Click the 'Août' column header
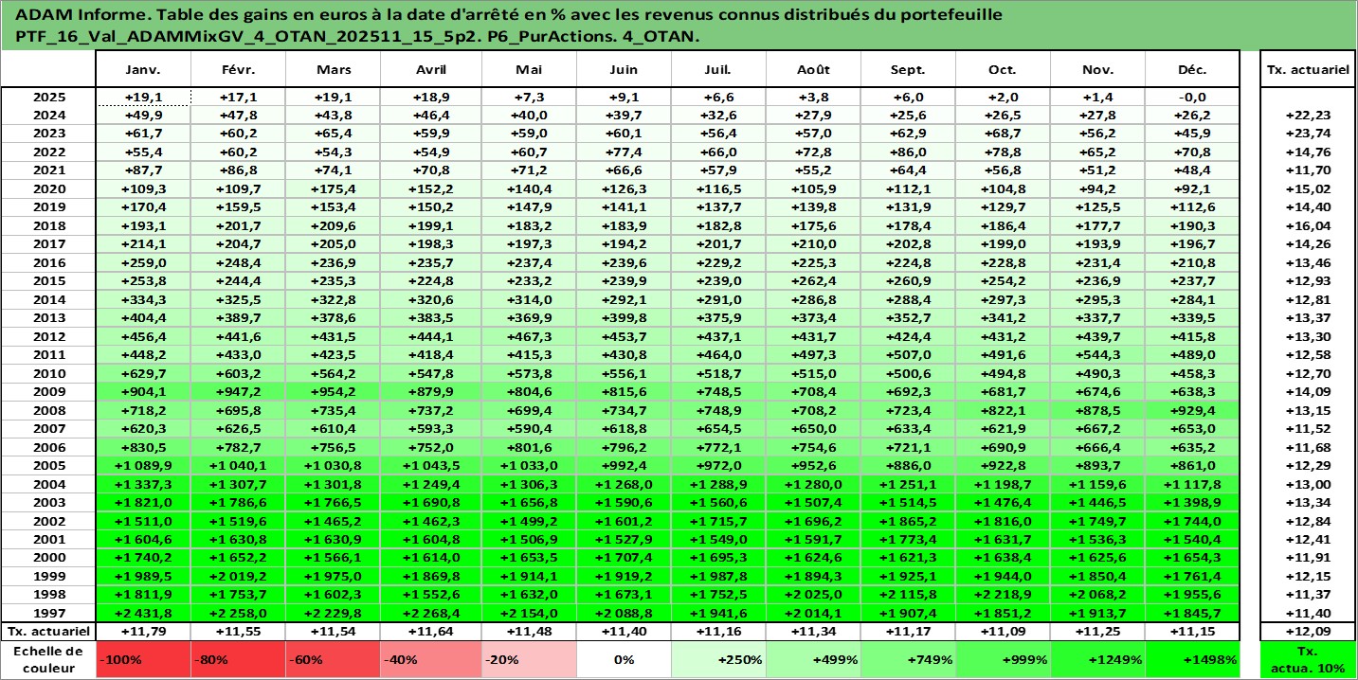Image resolution: width=1358 pixels, height=680 pixels. click(813, 70)
